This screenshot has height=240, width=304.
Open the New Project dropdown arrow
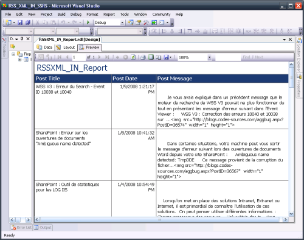(14, 23)
